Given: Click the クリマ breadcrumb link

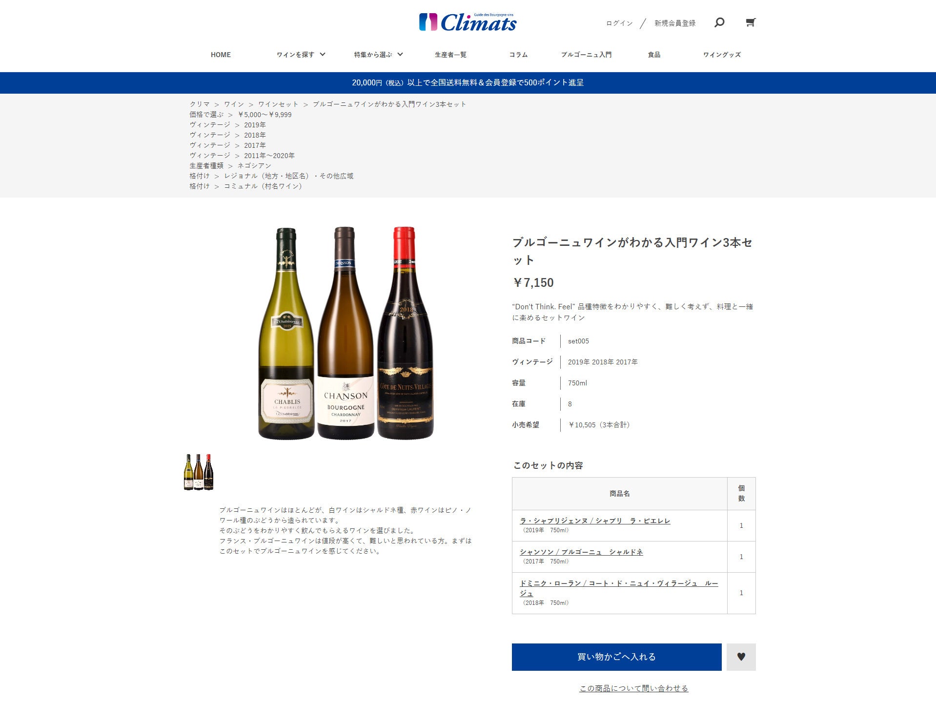Looking at the screenshot, I should [200, 104].
